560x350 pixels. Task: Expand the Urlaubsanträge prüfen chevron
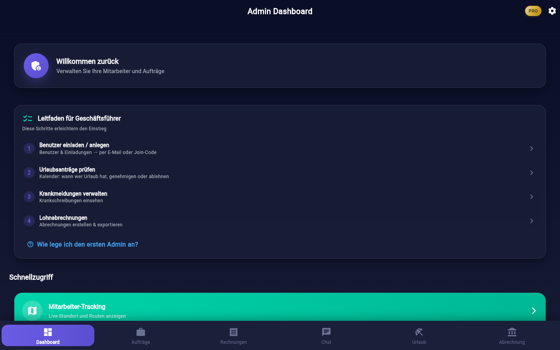[532, 173]
